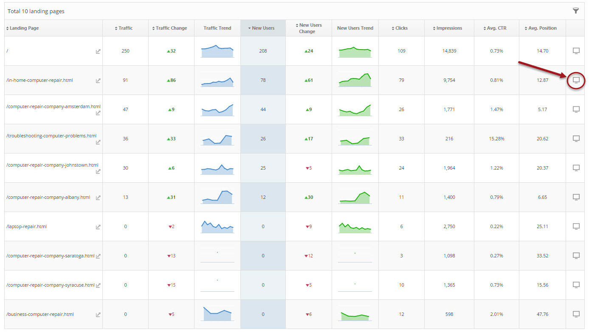Viewport: 589px width, 332px height.
Task: Click New Users trend chart for /computer-repair-company-albany.html
Action: tap(355, 198)
